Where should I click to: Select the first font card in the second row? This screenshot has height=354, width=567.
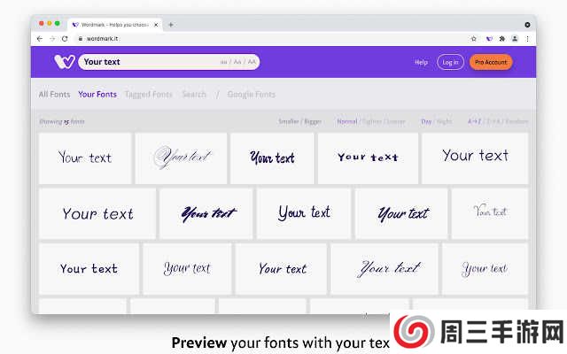[x=97, y=213]
